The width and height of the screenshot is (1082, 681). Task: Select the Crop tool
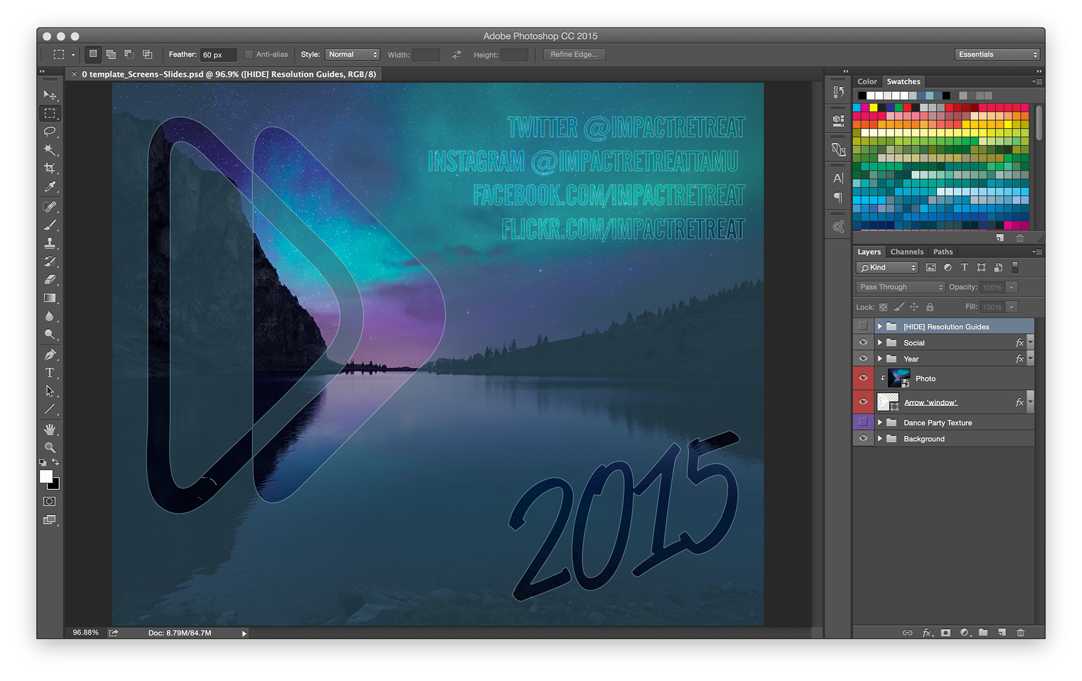point(50,168)
